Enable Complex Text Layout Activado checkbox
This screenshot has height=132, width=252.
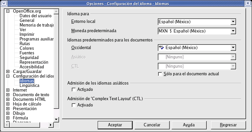(x=74, y=105)
